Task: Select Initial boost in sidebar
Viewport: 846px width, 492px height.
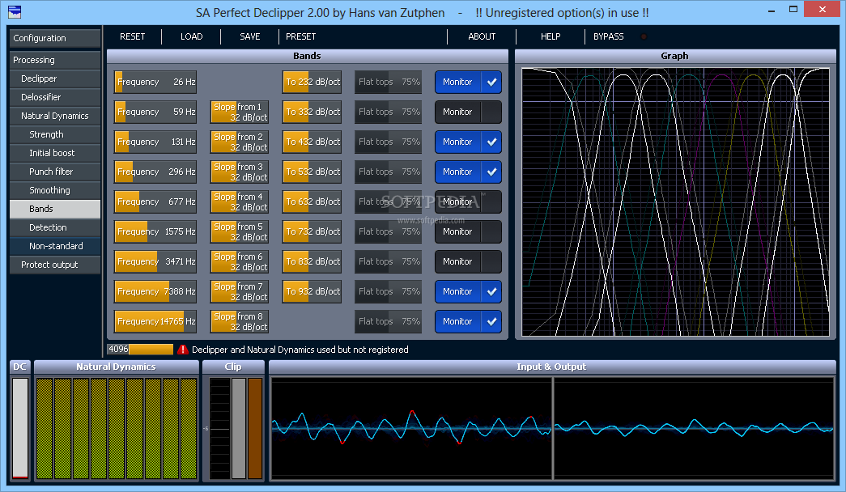Action: pos(55,153)
